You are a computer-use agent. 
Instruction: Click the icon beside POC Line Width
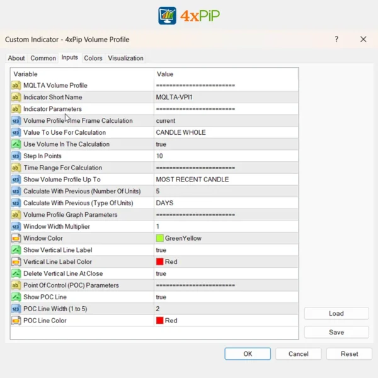click(16, 309)
